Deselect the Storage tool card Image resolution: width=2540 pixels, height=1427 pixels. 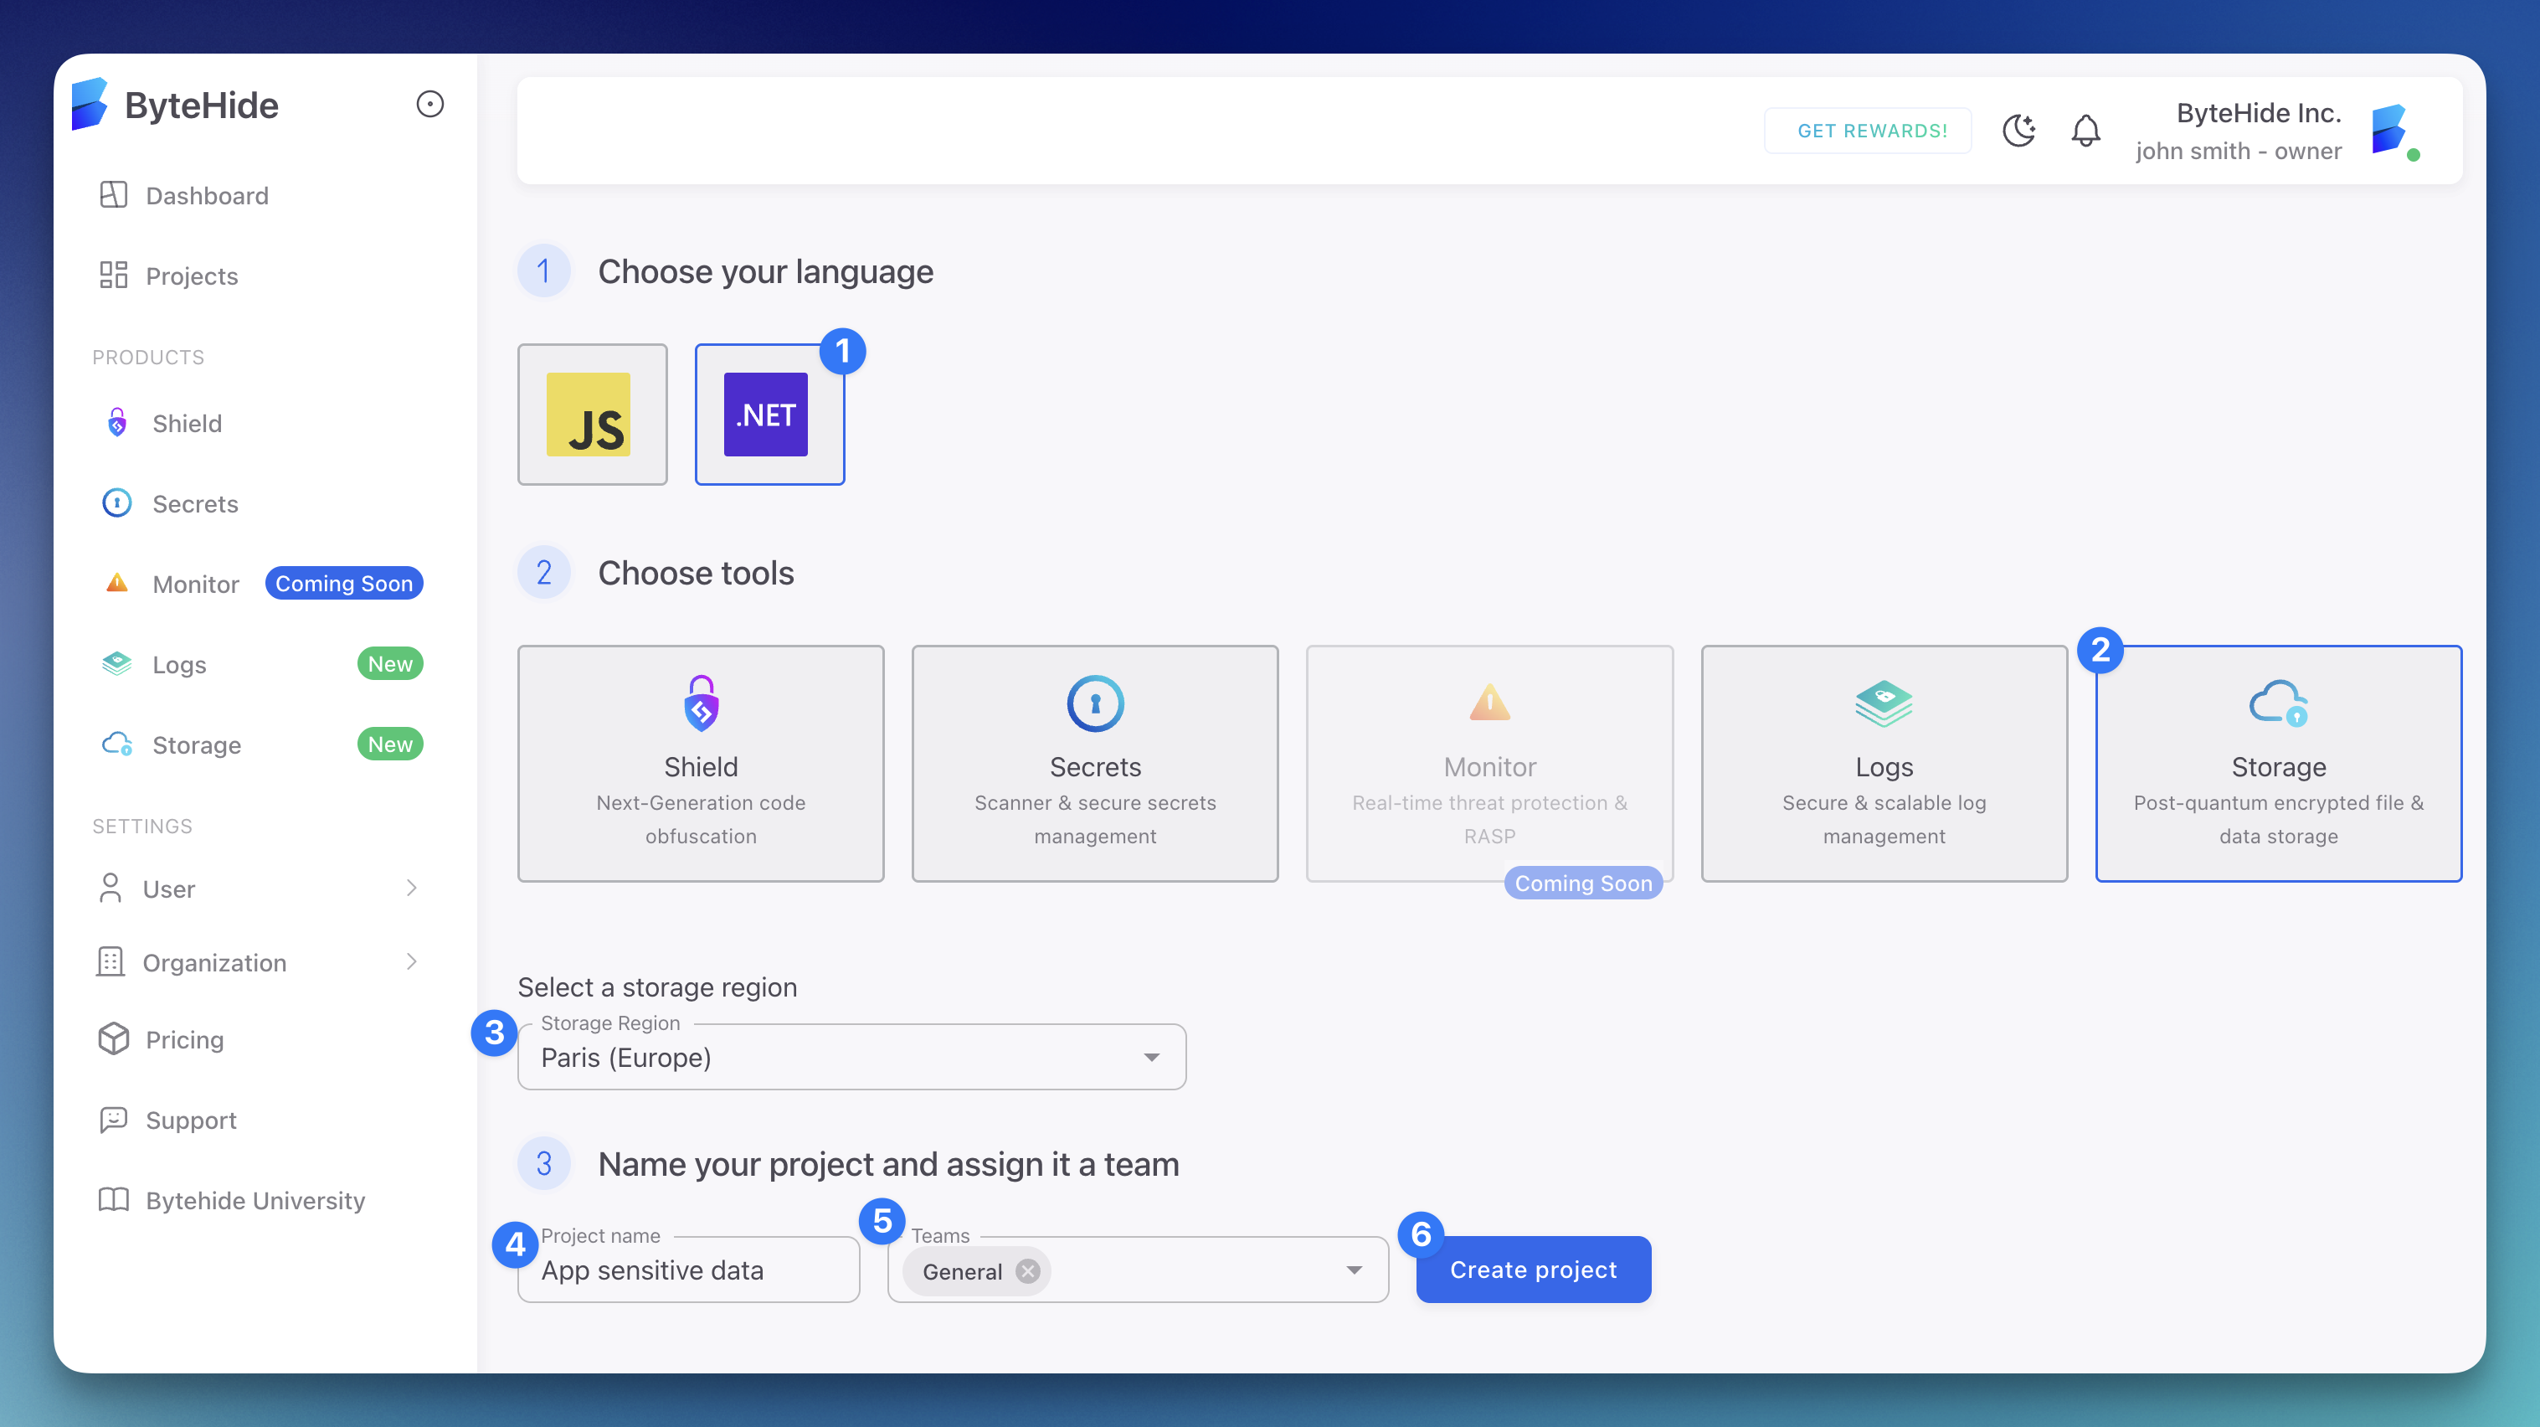(x=2278, y=765)
